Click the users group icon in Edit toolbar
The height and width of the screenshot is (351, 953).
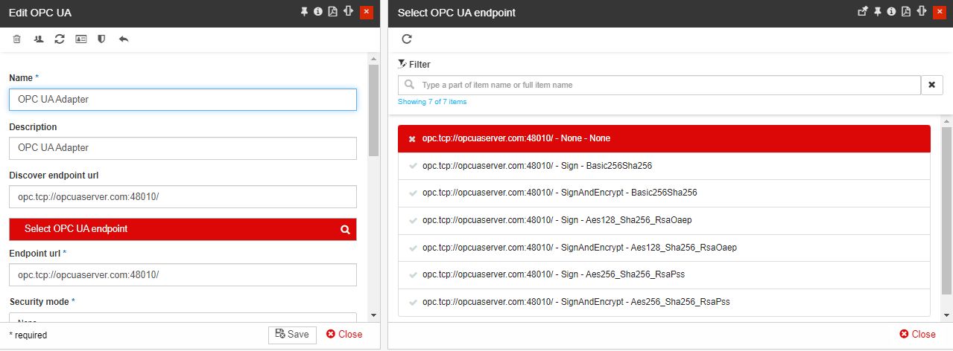[x=38, y=39]
